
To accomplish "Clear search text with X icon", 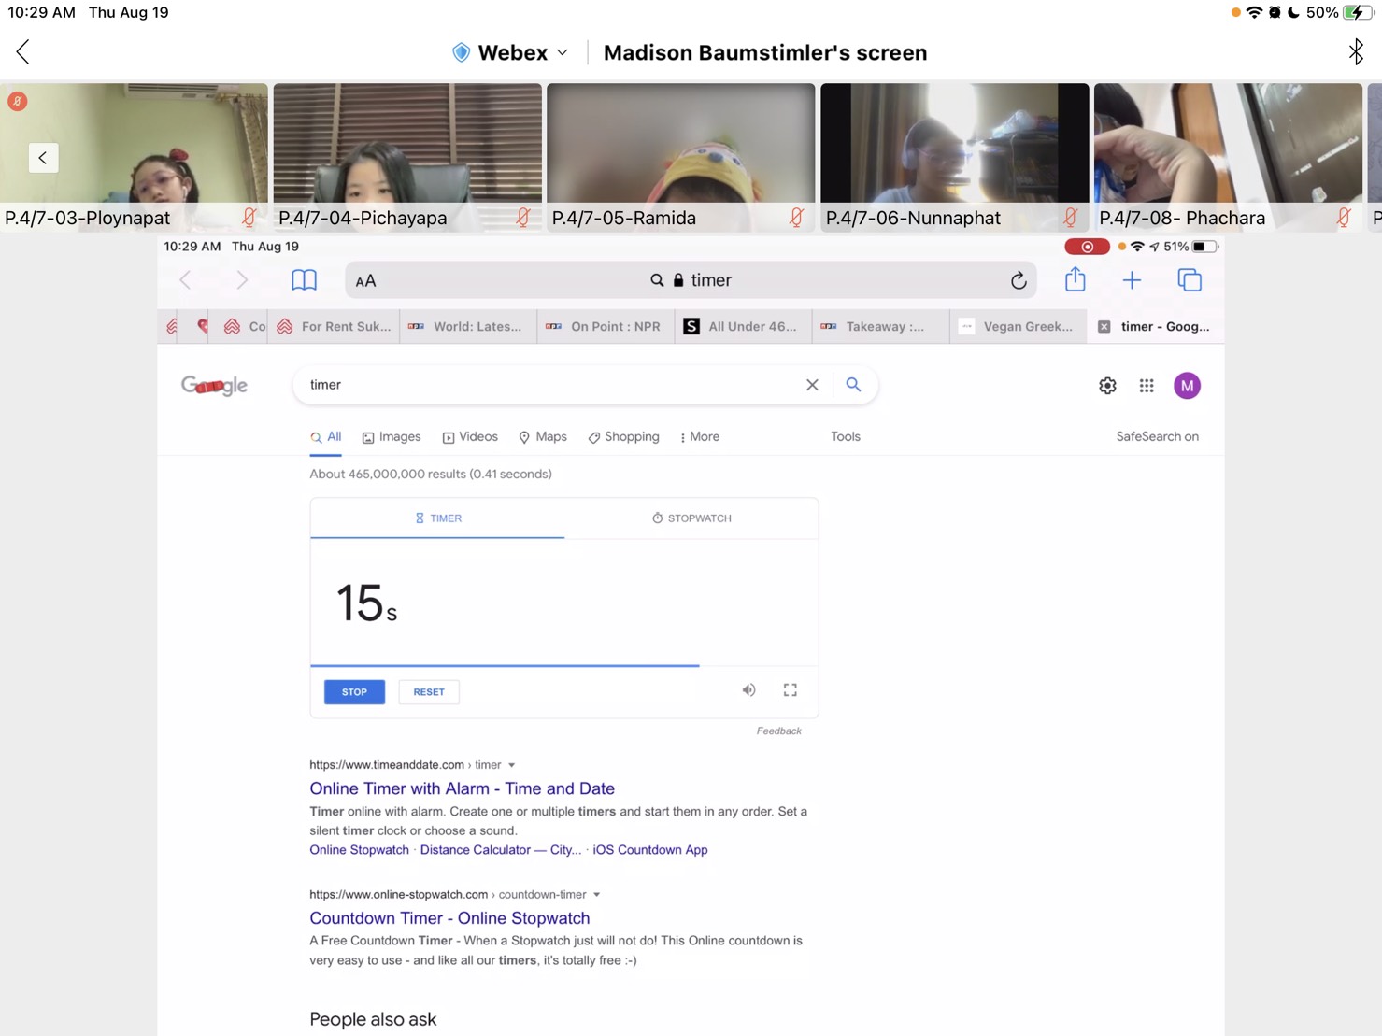I will pos(812,385).
